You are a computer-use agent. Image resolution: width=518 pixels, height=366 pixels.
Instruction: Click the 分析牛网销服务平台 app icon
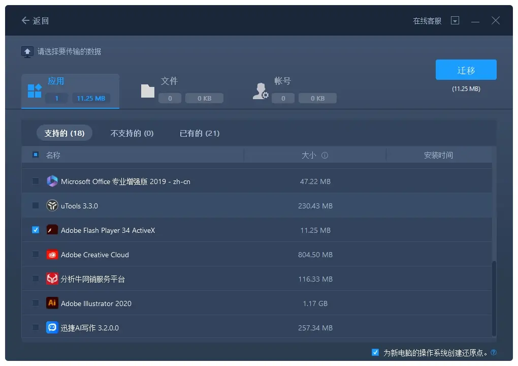pos(52,279)
